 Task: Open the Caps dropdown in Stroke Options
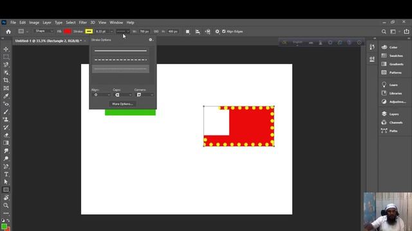pyautogui.click(x=123, y=95)
